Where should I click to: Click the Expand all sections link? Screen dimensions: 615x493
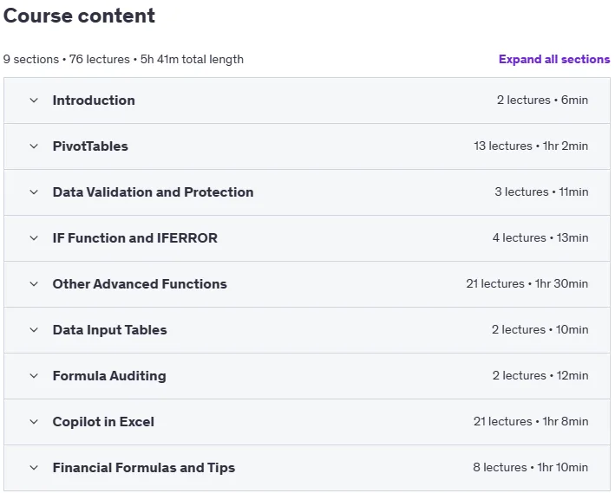(x=554, y=59)
